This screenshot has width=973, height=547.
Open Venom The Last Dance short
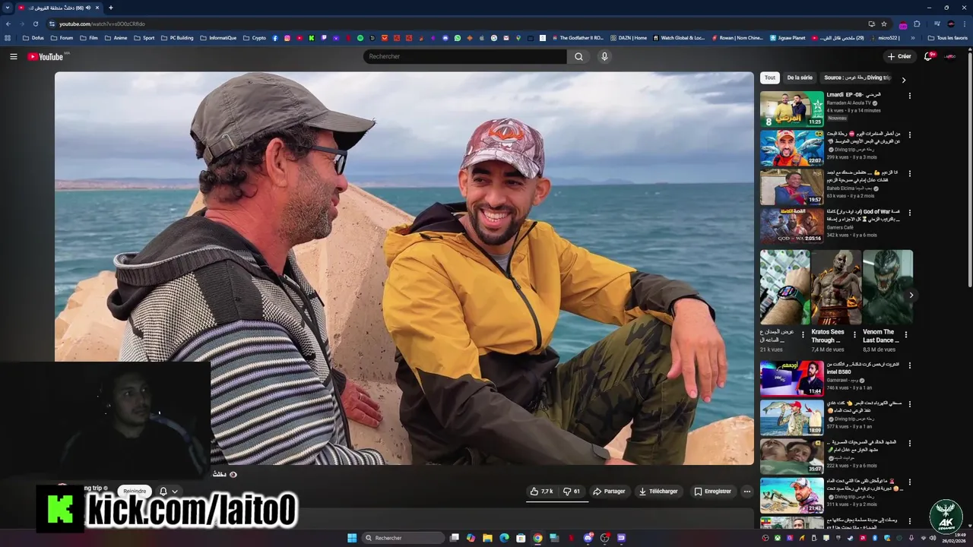pos(888,287)
